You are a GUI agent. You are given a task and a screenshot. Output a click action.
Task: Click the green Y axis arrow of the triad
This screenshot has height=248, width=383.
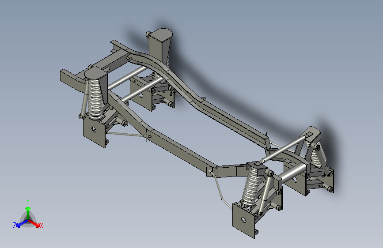28,213
